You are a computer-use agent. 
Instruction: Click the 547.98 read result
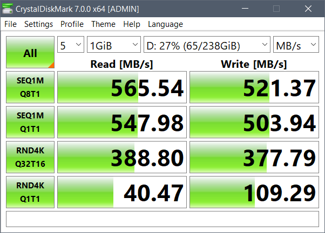(x=122, y=122)
